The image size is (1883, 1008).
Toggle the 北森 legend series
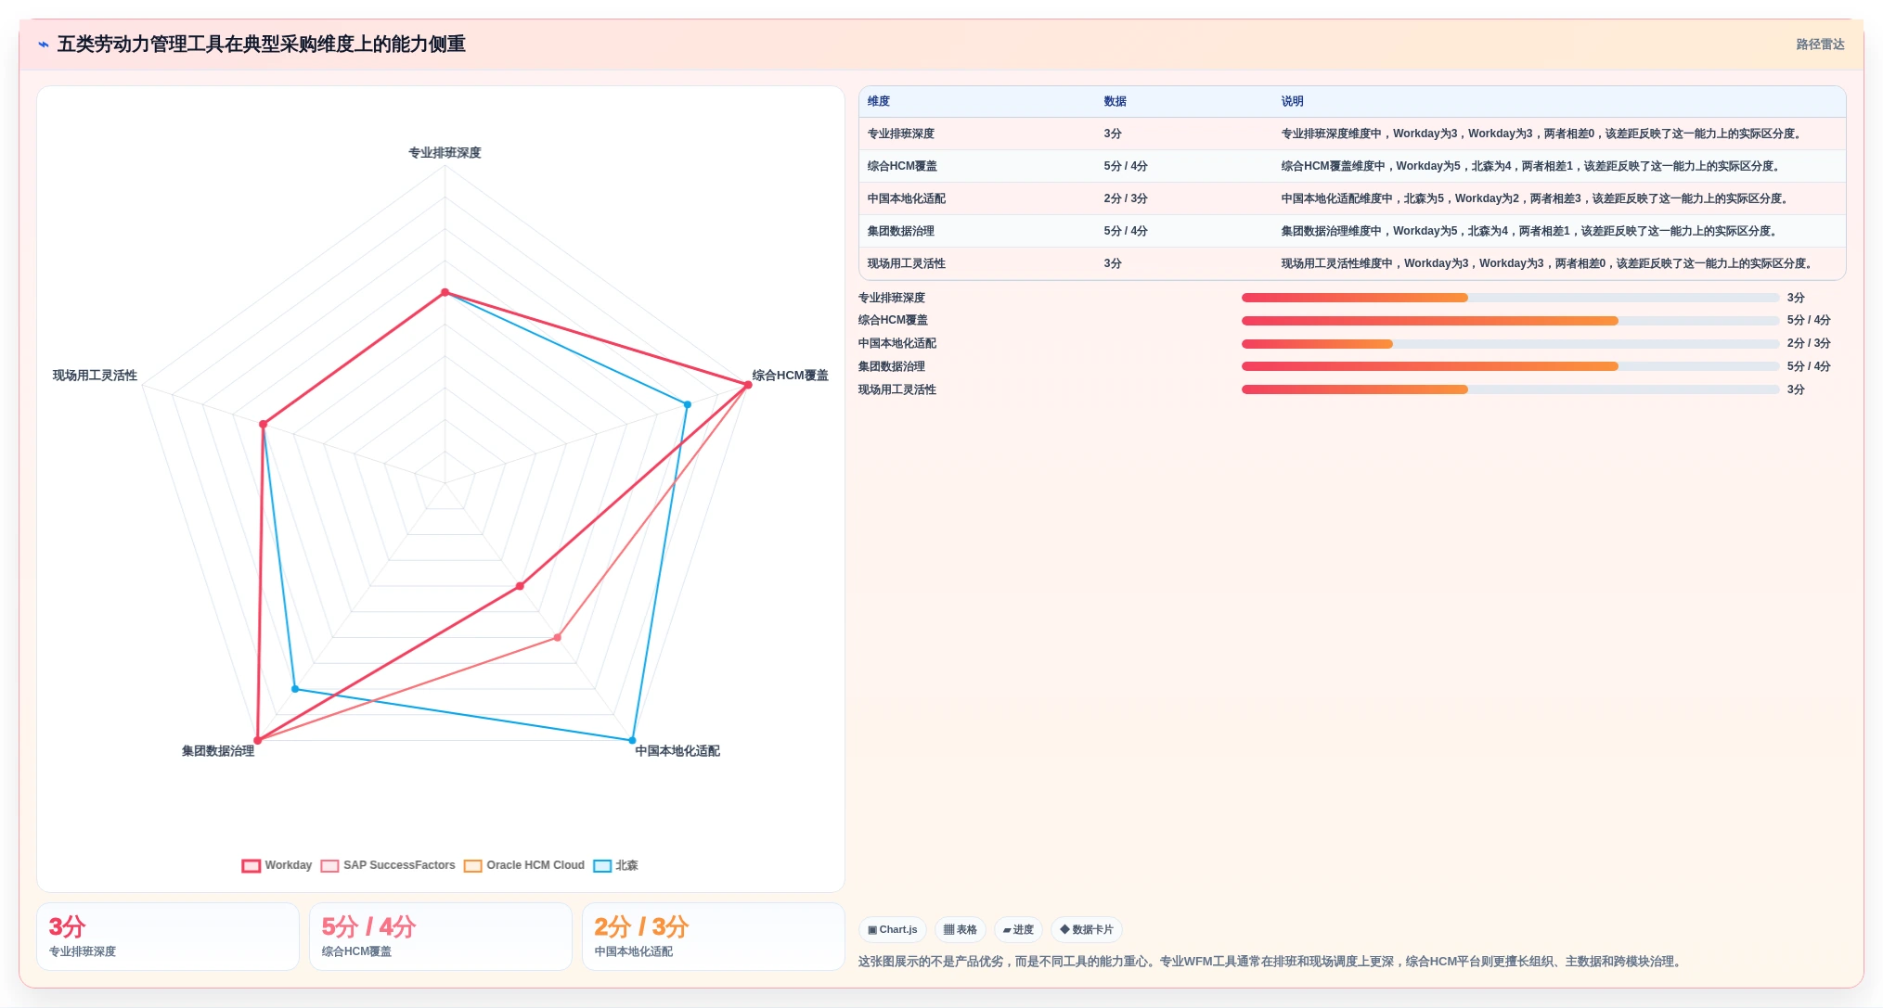(x=615, y=865)
